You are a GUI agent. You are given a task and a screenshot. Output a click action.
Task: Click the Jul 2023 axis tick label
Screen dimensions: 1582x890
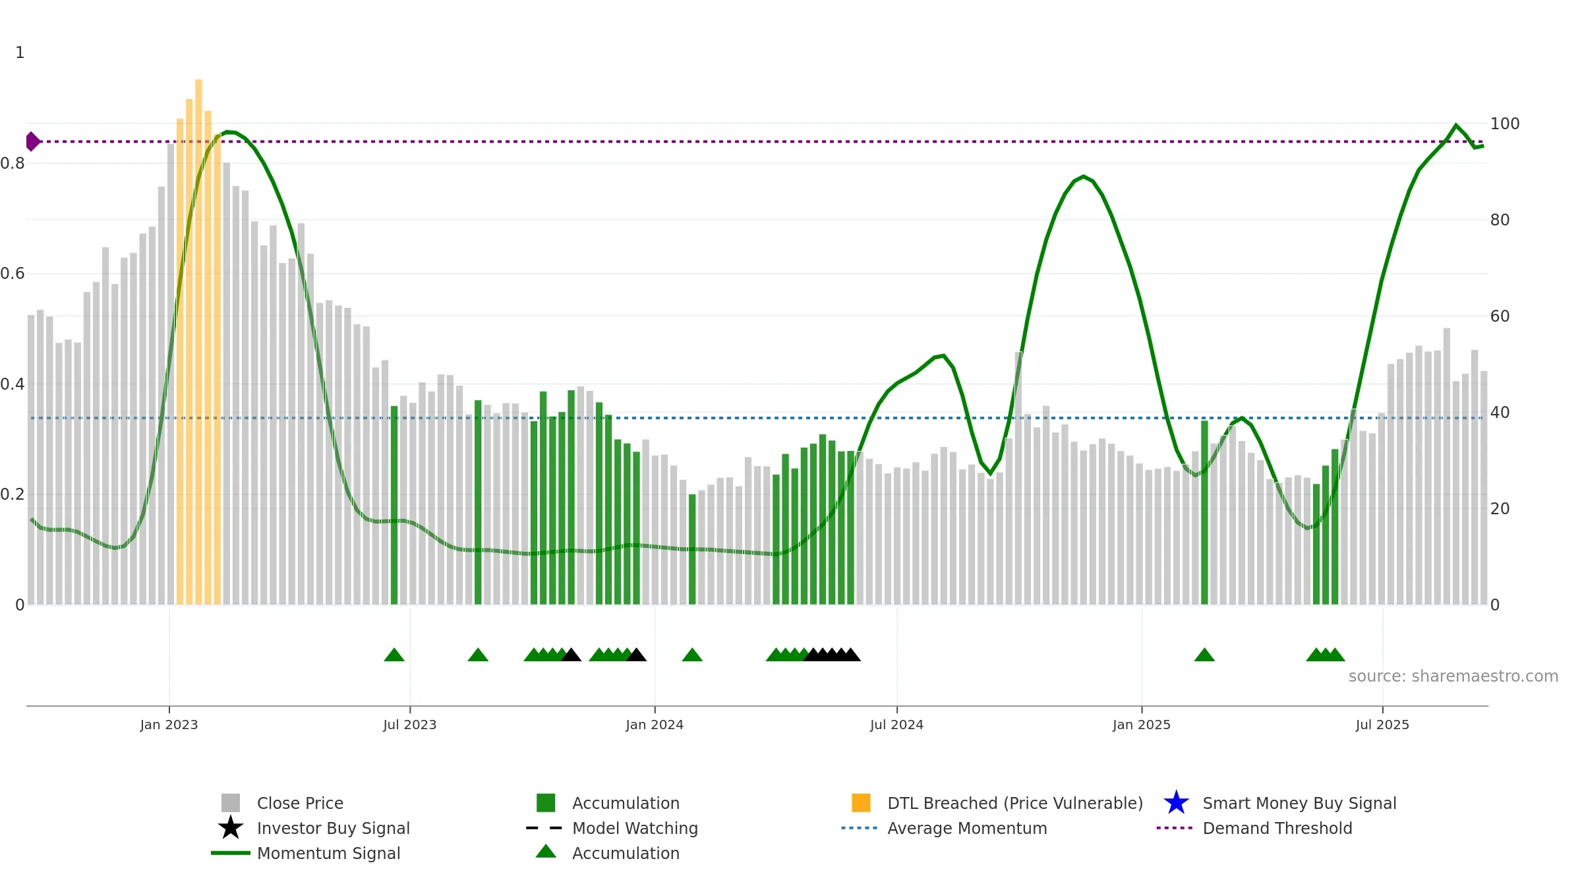click(x=410, y=725)
